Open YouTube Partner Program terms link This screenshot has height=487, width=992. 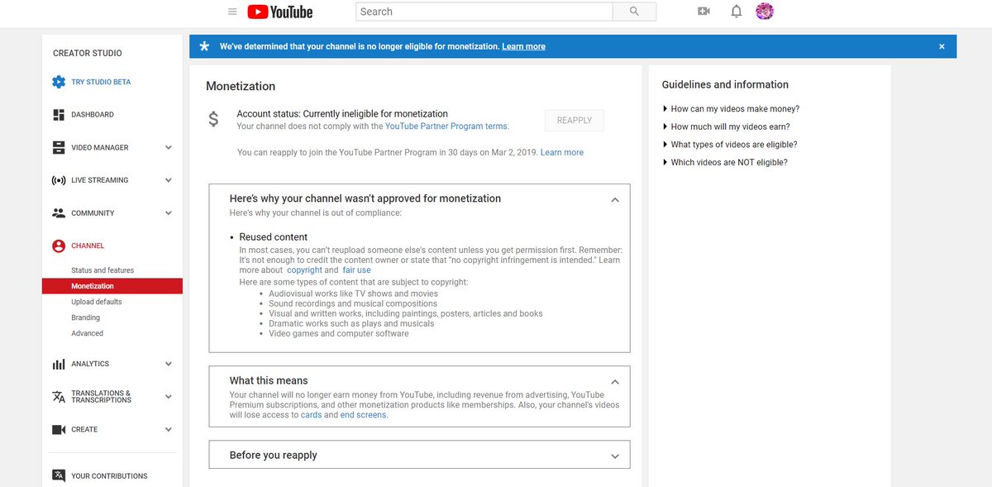tap(447, 127)
